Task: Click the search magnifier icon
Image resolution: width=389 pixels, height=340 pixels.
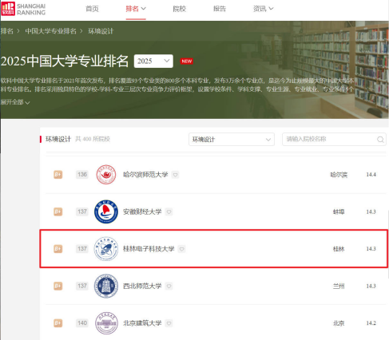Action: pyautogui.click(x=380, y=140)
